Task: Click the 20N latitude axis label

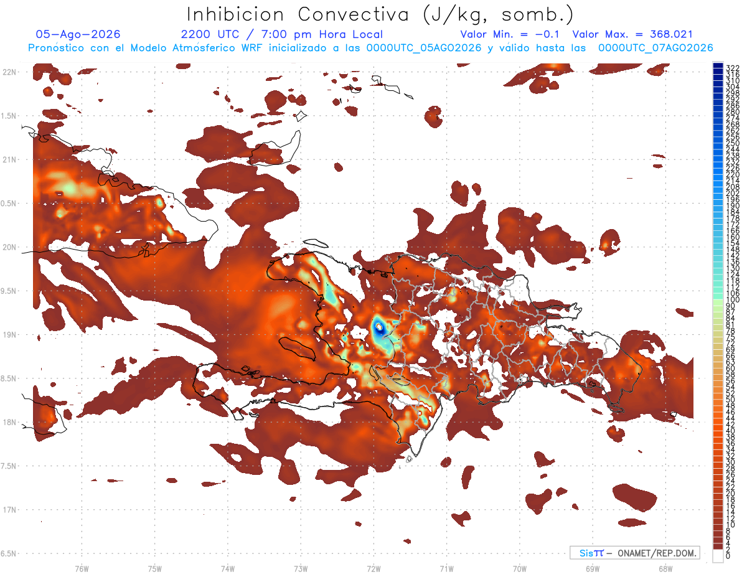Action: pos(9,247)
